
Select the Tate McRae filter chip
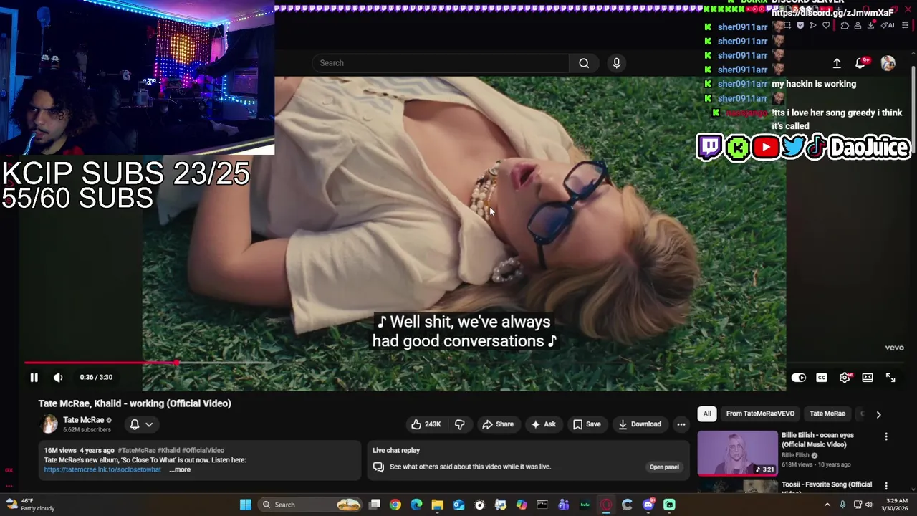[x=827, y=414]
